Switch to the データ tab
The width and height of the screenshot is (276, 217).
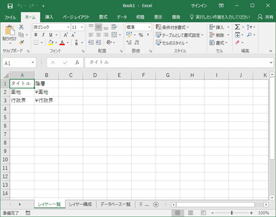(x=122, y=17)
